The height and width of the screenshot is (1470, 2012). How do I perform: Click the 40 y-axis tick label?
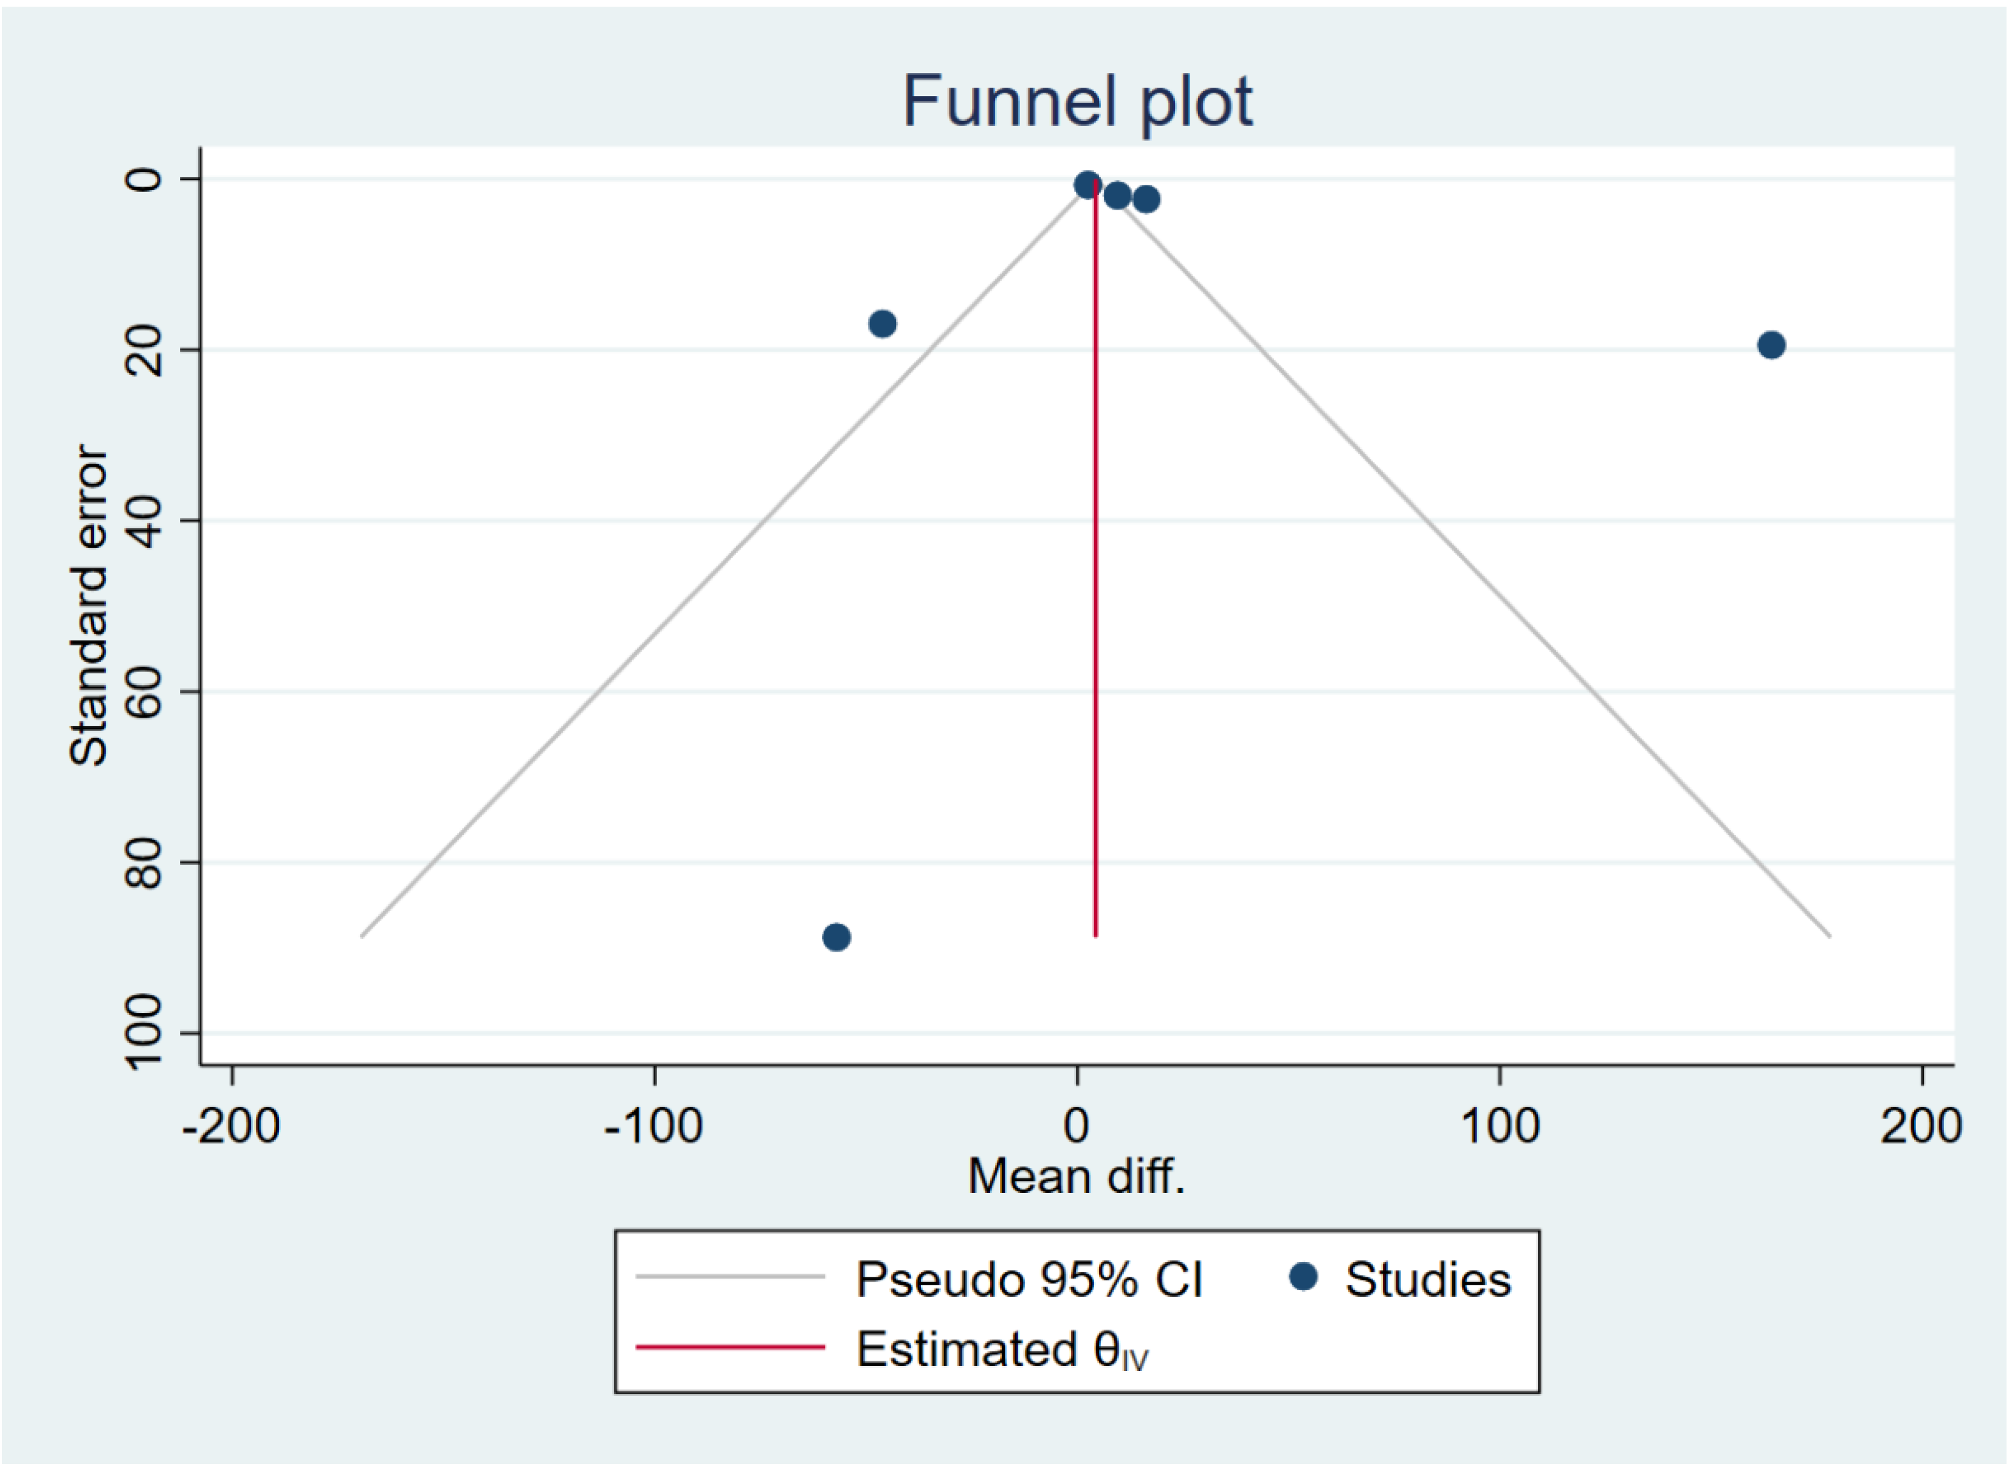tap(142, 521)
